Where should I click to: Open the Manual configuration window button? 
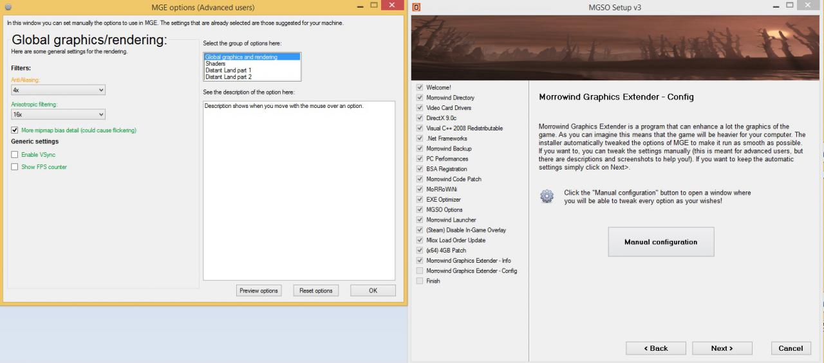pyautogui.click(x=660, y=242)
